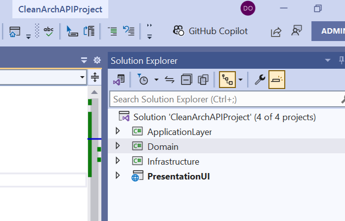
Task: Click the undo indent lines icon
Action: tap(129, 31)
